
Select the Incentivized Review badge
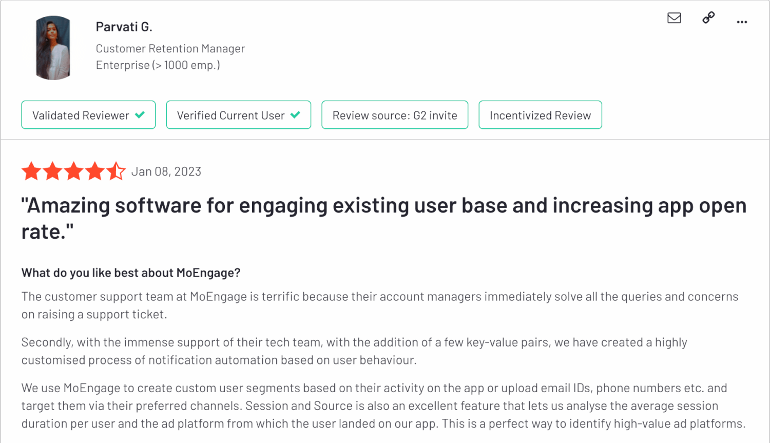(540, 115)
